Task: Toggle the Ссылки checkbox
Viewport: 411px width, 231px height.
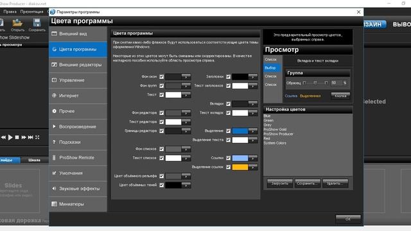Action: point(229,158)
